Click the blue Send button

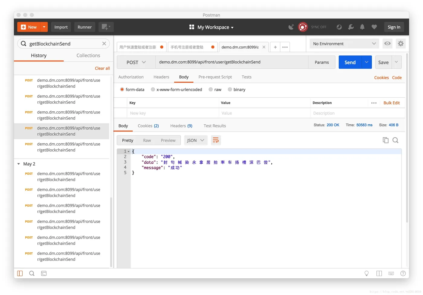tap(350, 62)
